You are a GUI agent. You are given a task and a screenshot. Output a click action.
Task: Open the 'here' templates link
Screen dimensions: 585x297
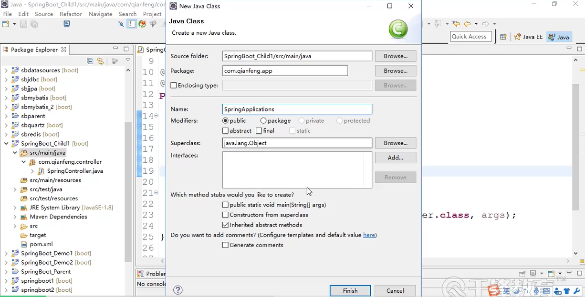click(x=369, y=235)
